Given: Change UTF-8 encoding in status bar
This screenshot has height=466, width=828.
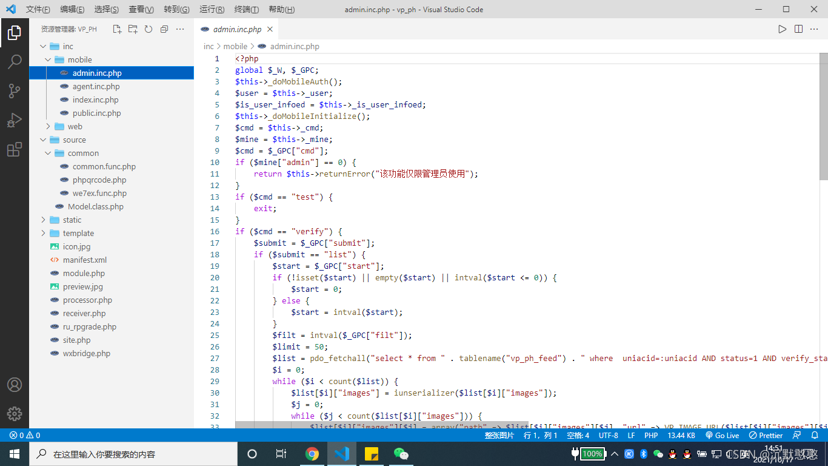Looking at the screenshot, I should pyautogui.click(x=609, y=436).
